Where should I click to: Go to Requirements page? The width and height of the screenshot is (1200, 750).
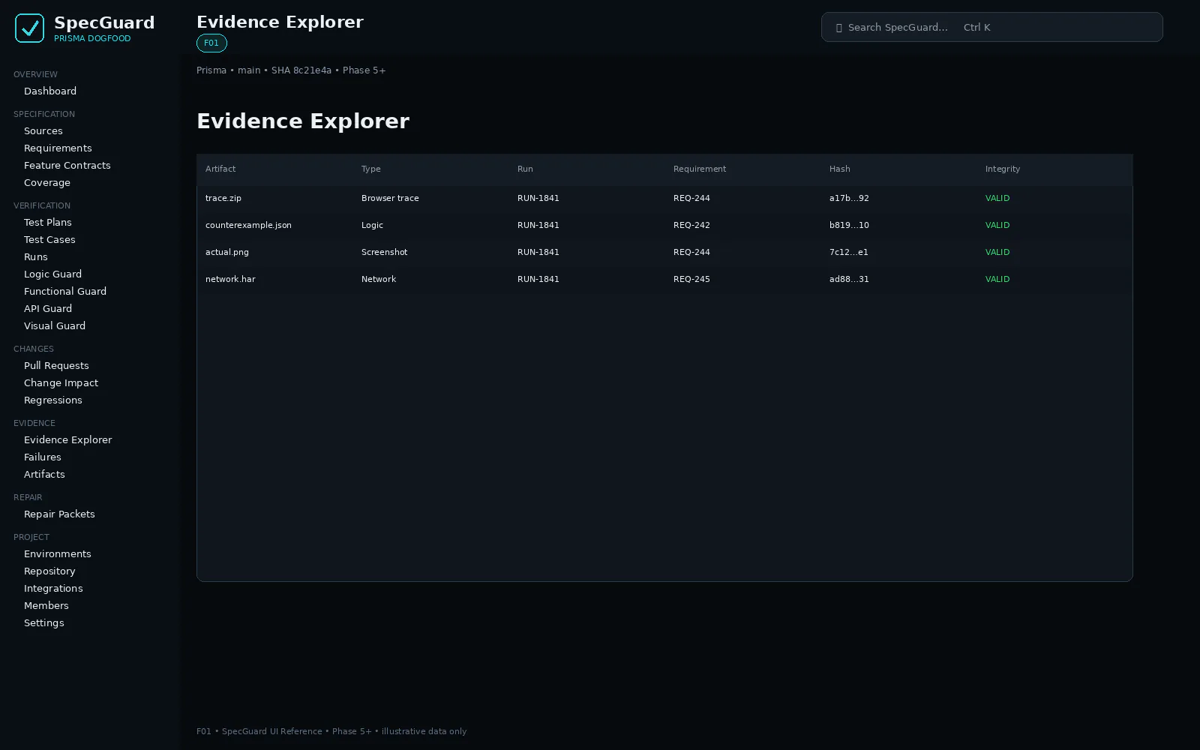58,148
